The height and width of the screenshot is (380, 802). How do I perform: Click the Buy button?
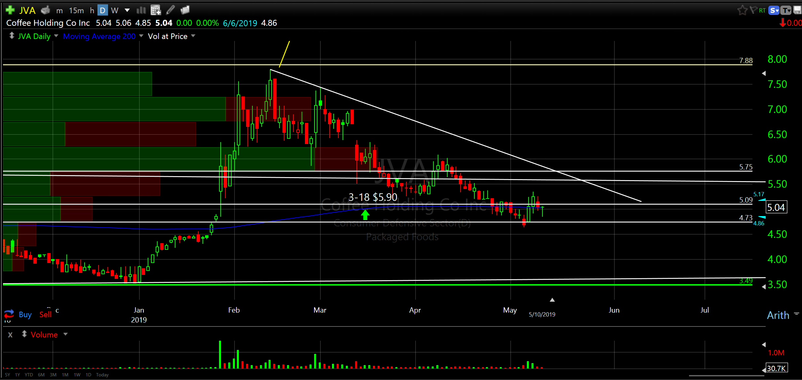tap(25, 314)
